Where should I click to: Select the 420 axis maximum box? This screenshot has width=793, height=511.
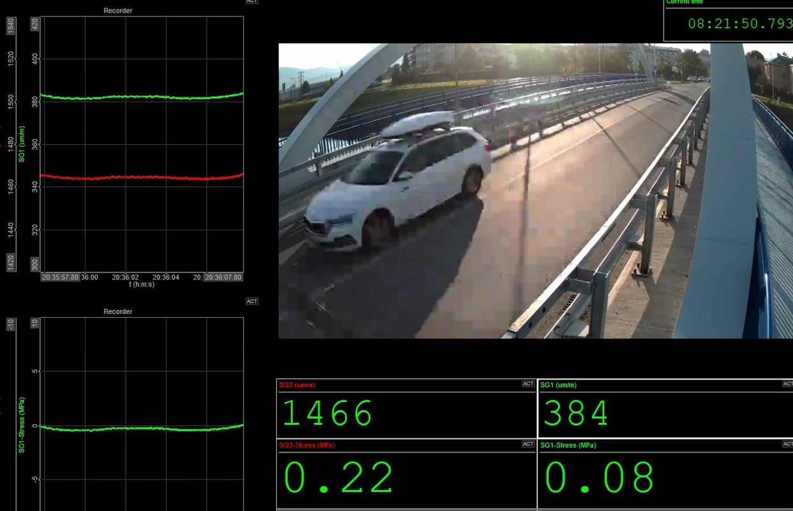(x=34, y=24)
